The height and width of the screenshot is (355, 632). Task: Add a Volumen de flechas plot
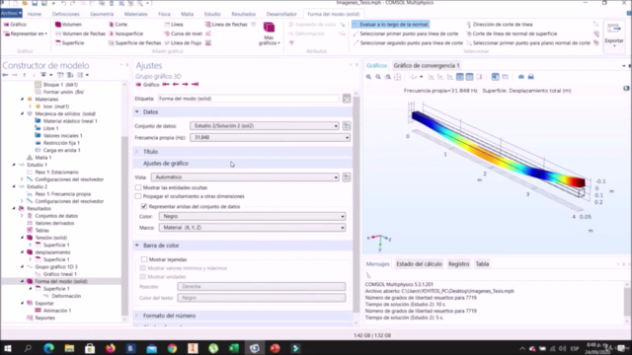[x=80, y=34]
